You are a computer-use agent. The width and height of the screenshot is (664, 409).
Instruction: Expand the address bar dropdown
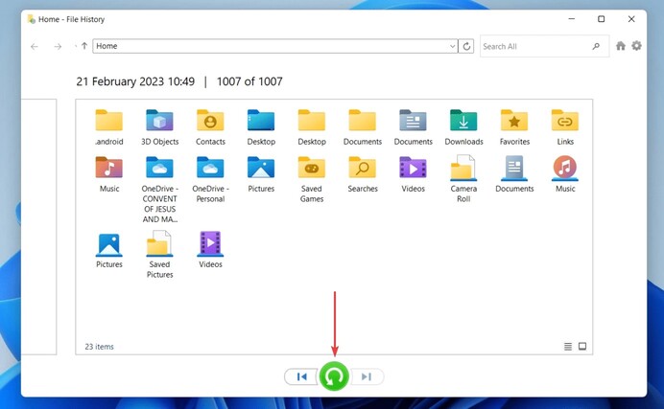[453, 46]
